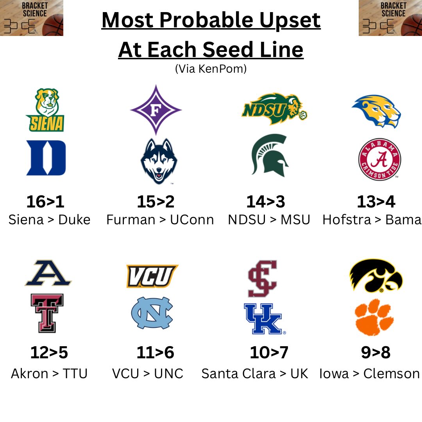Select the Clemson tiger paw logo
Screen dimensions: 422x422
(374, 317)
